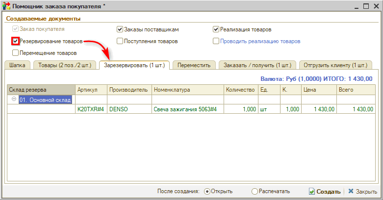This screenshot has height=200, width=383.
Task: Open the Товары (2 поз./2 шт.) tab
Action: pos(65,65)
